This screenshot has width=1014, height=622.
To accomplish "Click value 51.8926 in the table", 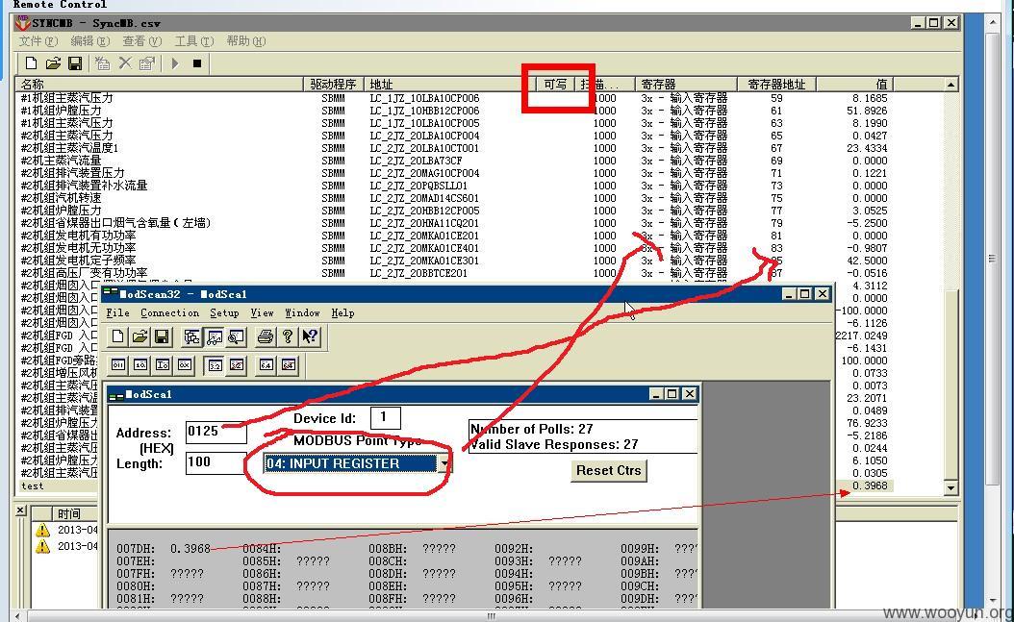I will 867,111.
